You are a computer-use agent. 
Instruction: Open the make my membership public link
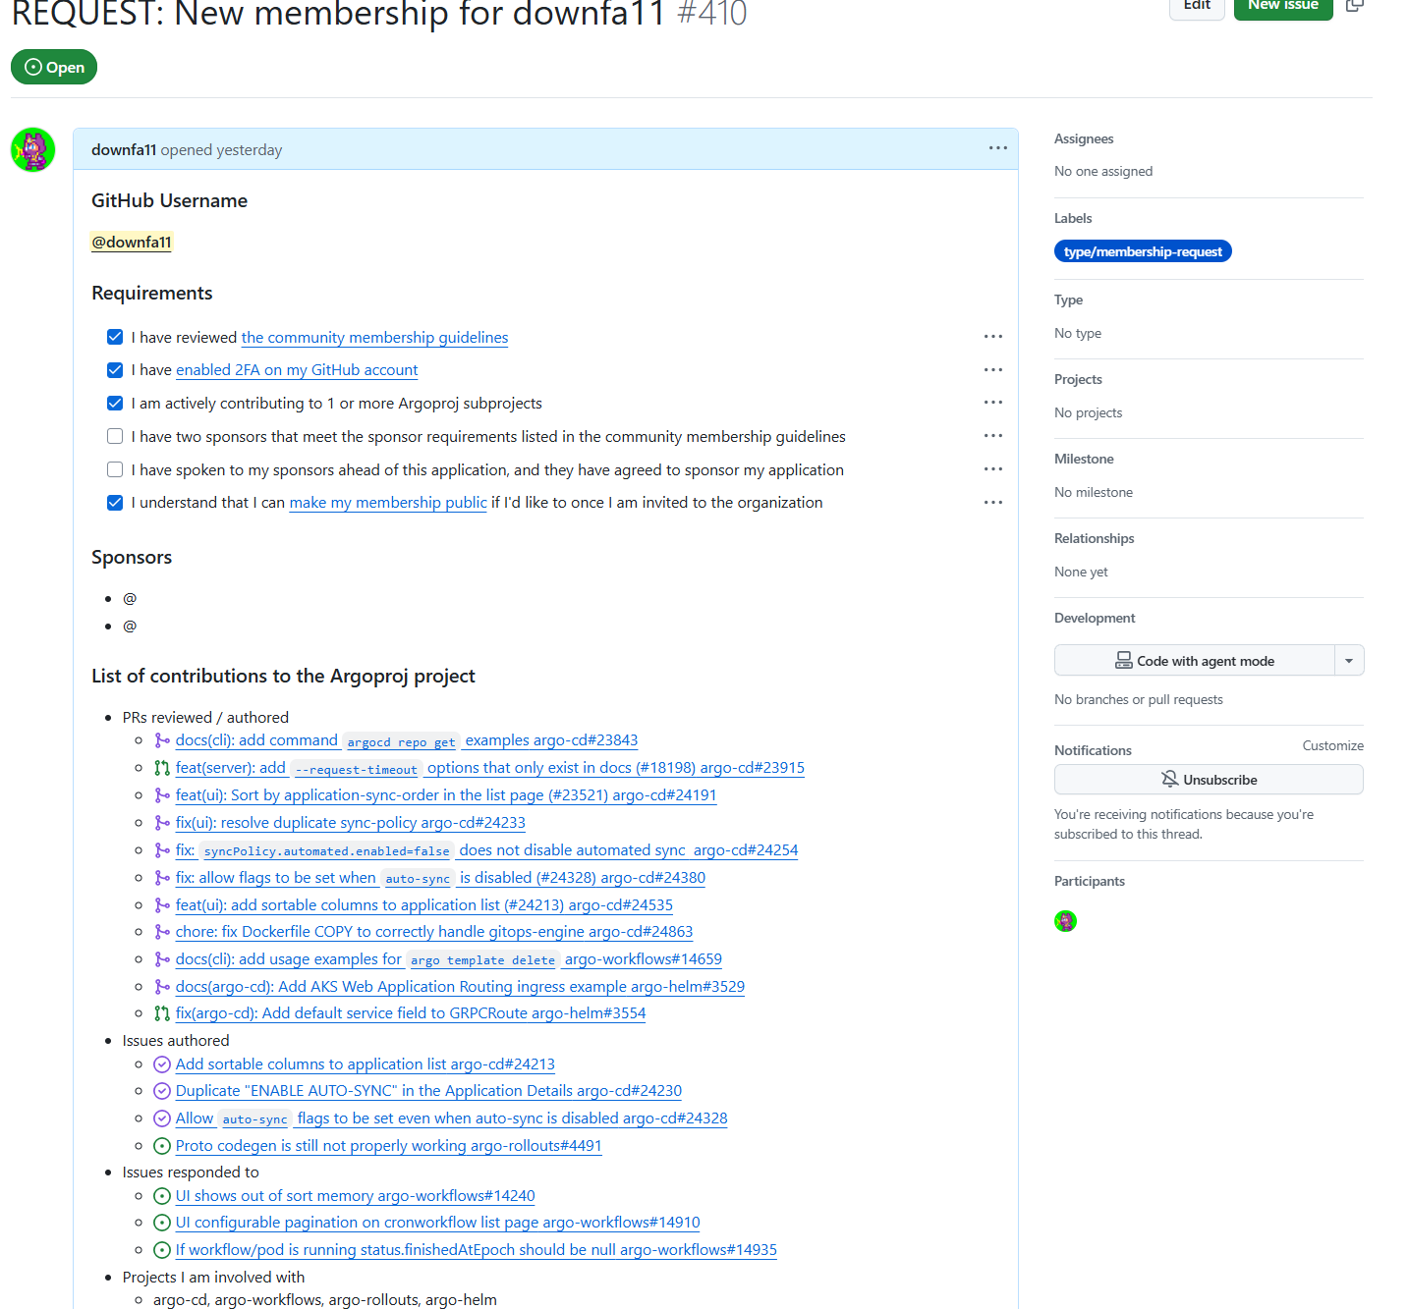click(388, 502)
